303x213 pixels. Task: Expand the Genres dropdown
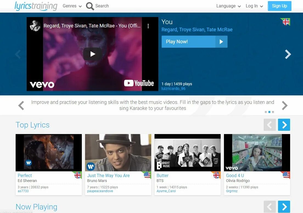[72, 6]
